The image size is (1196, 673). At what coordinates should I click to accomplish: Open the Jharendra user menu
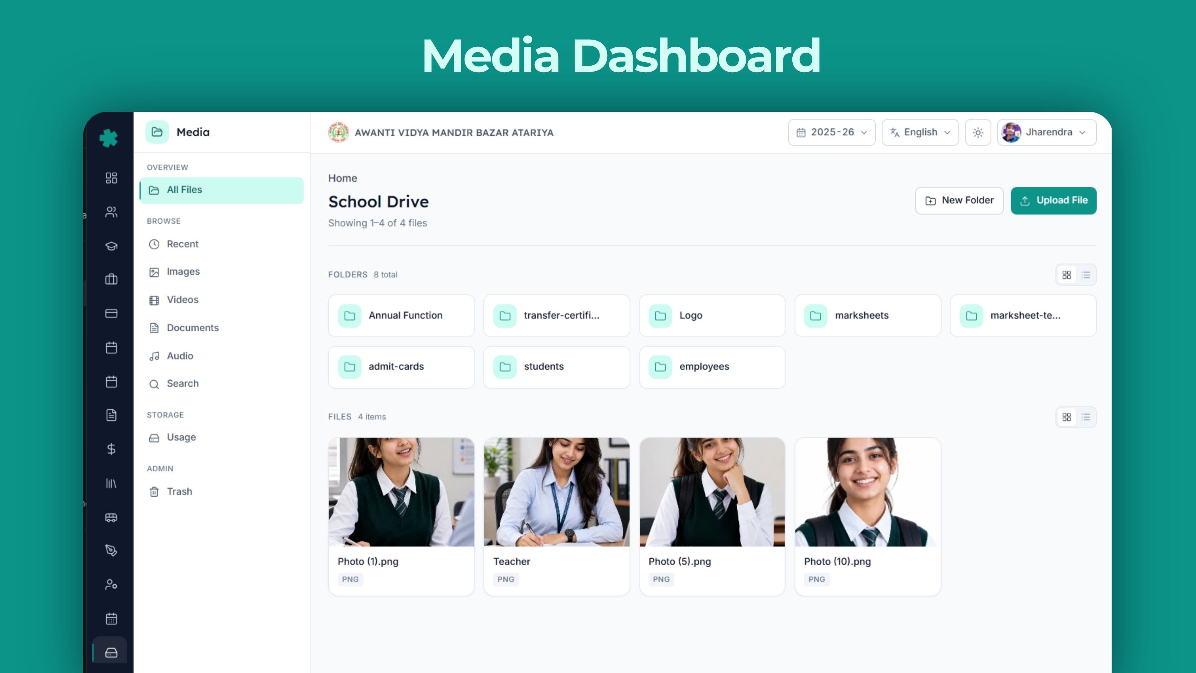[x=1046, y=132]
